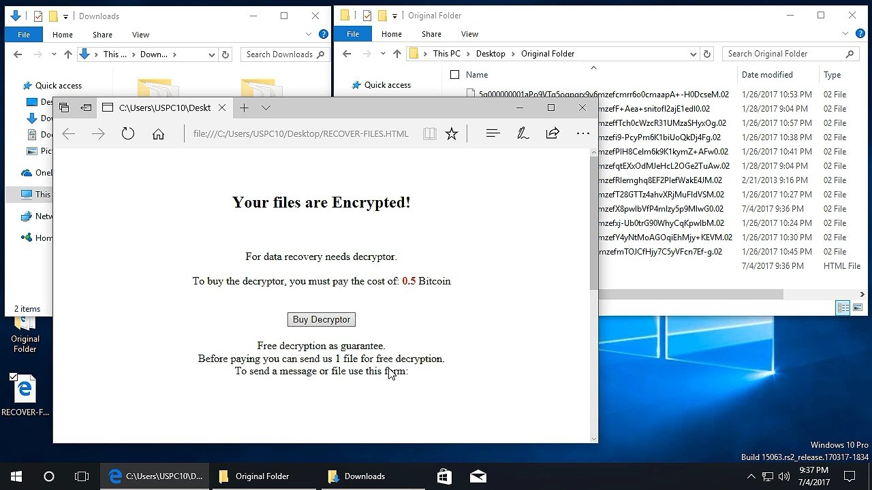The width and height of the screenshot is (872, 490).
Task: Click the Edge address bar URL
Action: (300, 134)
